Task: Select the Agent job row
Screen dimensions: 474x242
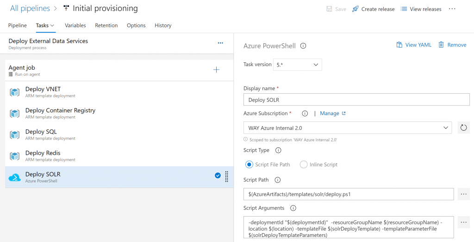Action: tap(119, 70)
